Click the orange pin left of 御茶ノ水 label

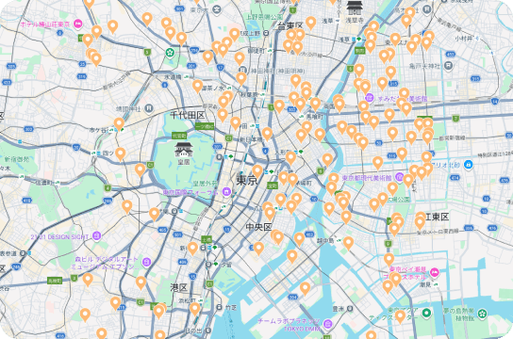click(x=197, y=86)
